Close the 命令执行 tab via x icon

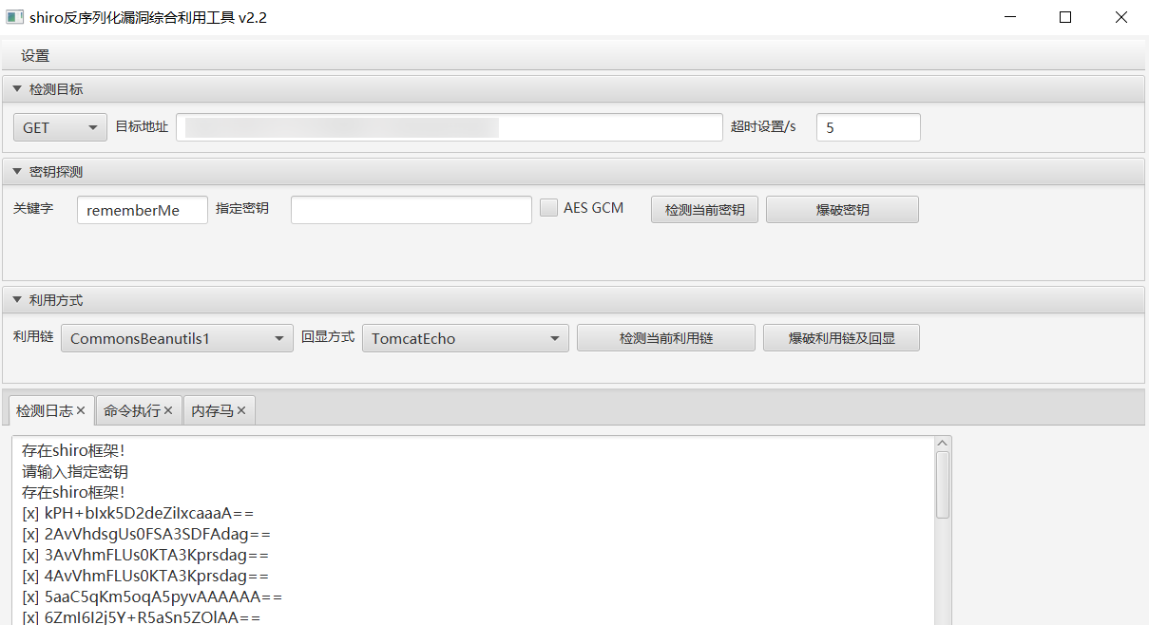pos(168,410)
